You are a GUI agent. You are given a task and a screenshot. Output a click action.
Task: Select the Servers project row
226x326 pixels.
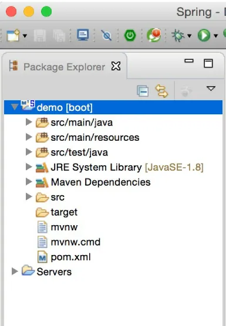coord(54,271)
